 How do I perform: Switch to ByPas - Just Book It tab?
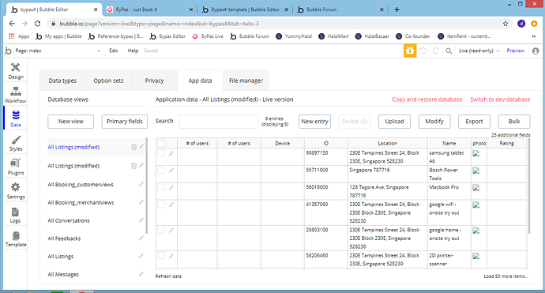(x=150, y=9)
